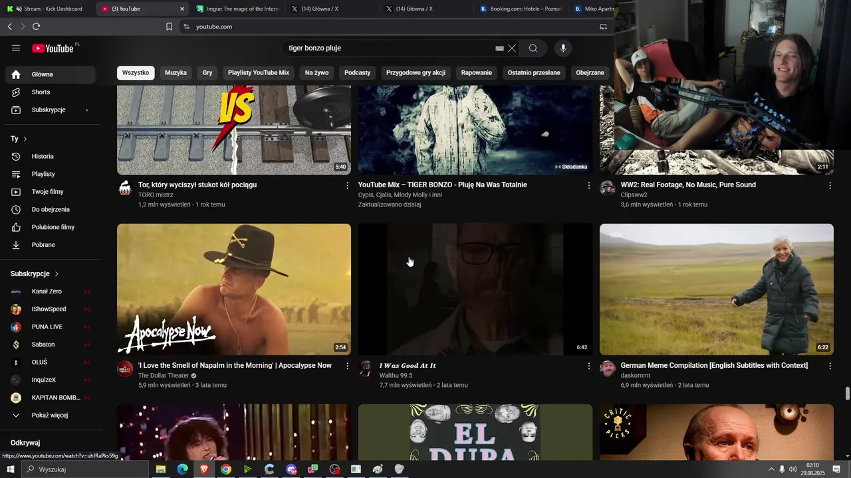Screen dimensions: 851x478
Task: Switch to the Stream - Kick Dashboard tab
Action: point(48,9)
